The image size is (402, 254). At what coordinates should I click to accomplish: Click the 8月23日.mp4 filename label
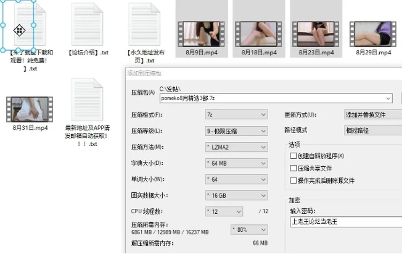click(x=316, y=52)
